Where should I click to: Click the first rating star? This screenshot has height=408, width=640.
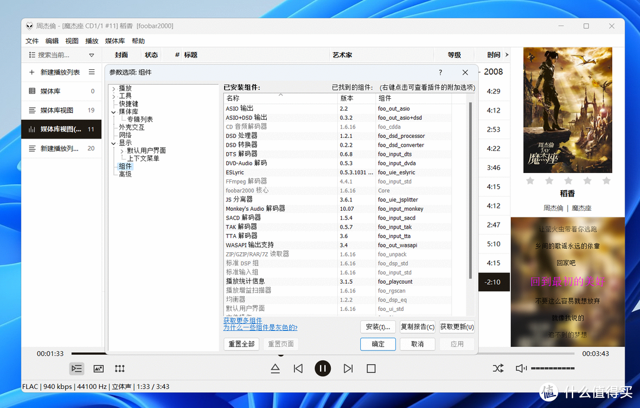point(530,181)
